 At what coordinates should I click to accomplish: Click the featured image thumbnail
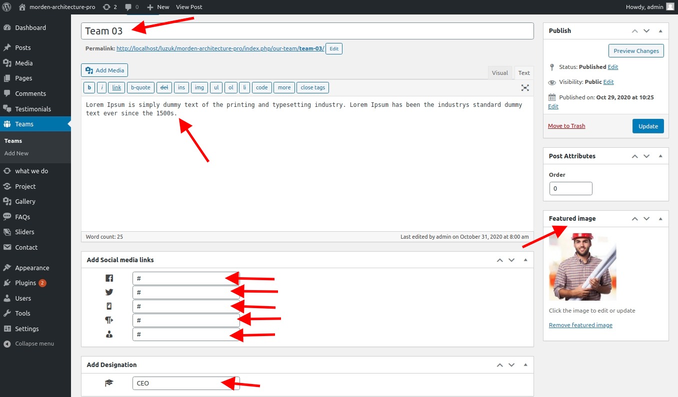582,267
